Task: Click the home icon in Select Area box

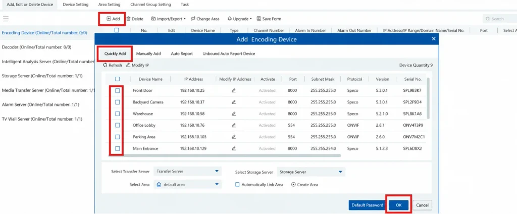Action: [x=159, y=185]
